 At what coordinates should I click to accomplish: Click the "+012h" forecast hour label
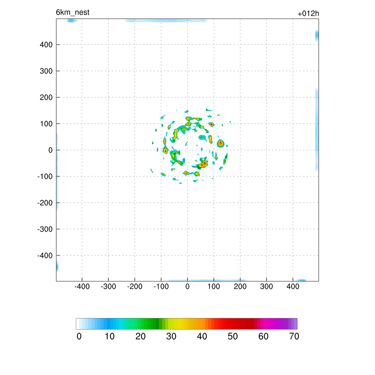point(308,14)
